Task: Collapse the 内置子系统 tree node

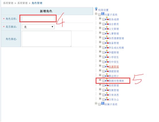Action: click(x=96, y=13)
